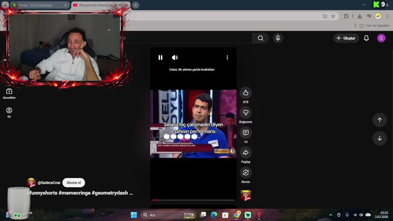The width and height of the screenshot is (393, 221).
Task: Go to next Short with down arrow
Action: (x=379, y=138)
